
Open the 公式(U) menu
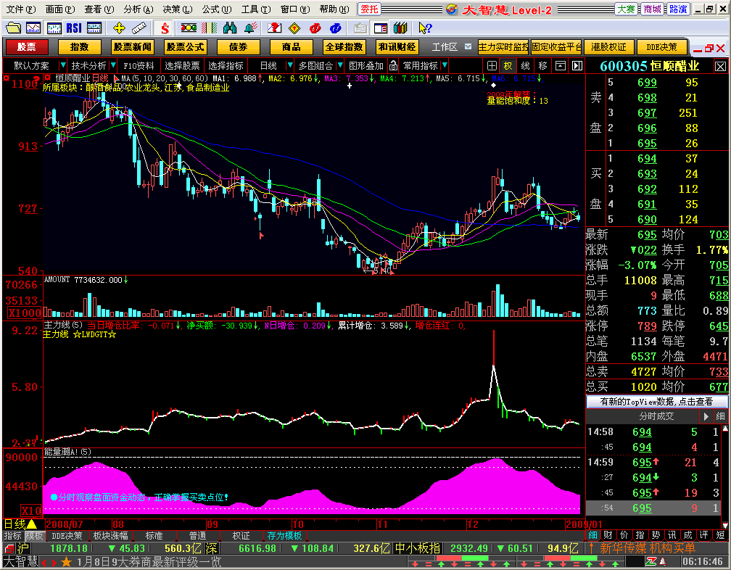coord(216,9)
